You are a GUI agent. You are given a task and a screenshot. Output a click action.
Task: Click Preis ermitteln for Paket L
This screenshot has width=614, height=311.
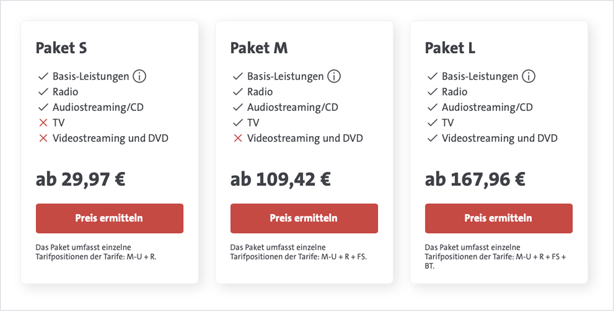point(498,218)
